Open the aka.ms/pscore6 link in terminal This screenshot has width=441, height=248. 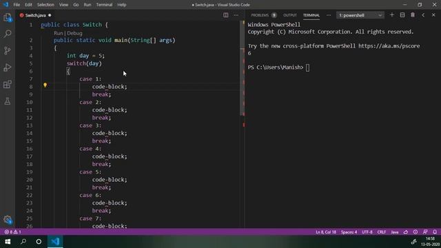[x=389, y=46]
